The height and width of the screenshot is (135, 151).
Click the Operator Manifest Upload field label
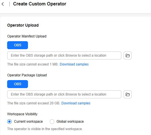(x=27, y=36)
